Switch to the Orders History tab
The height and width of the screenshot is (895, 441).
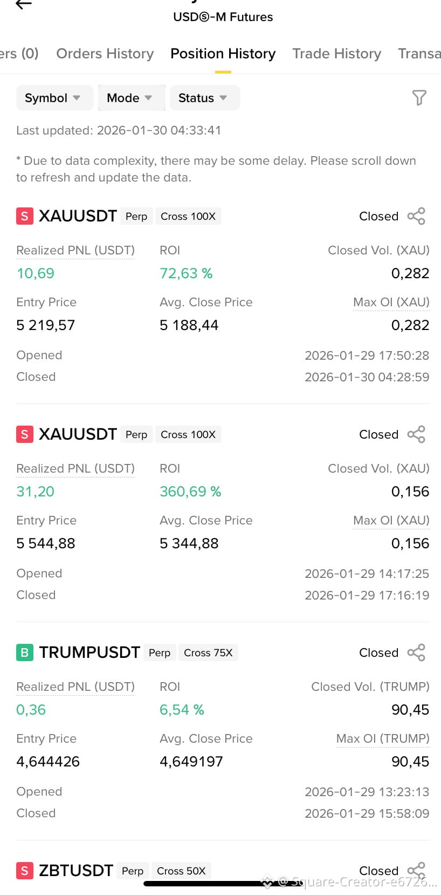105,53
